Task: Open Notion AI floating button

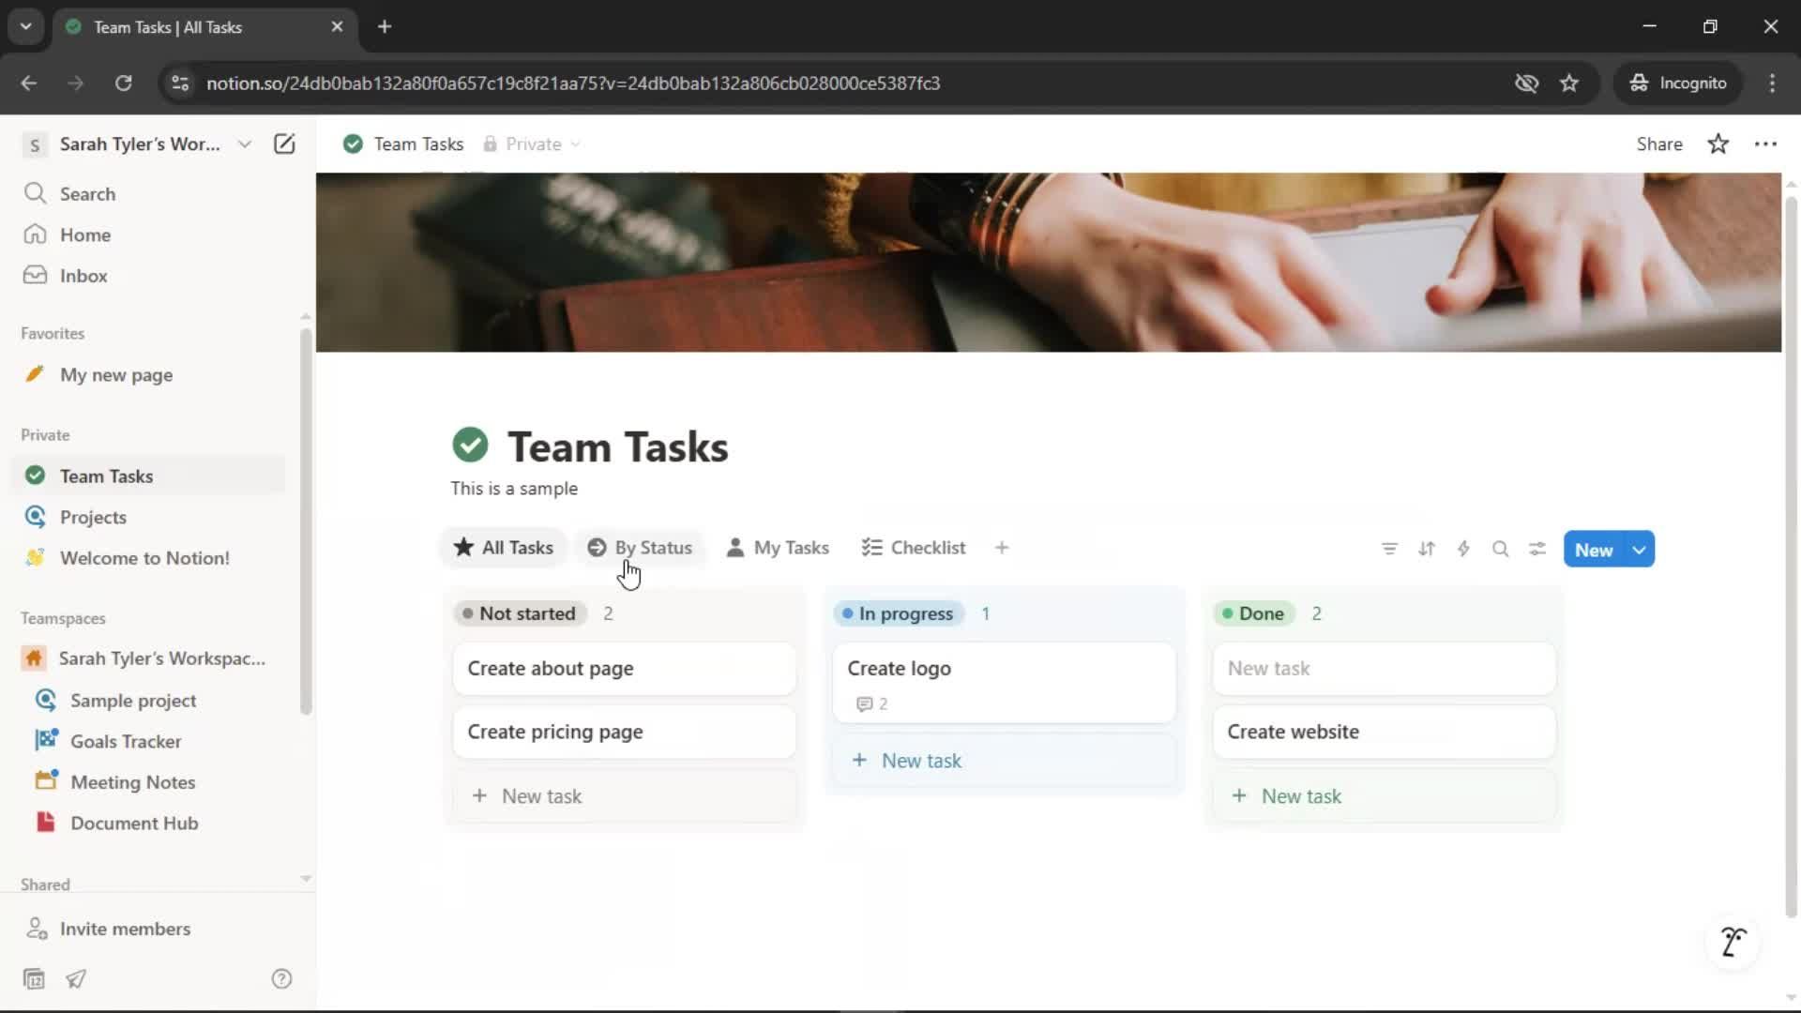Action: [1733, 941]
